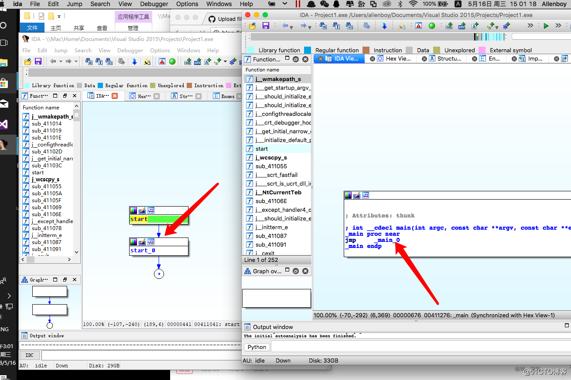Click CODE plus icon in Windows IDA toolbar
Screen dimensions: 571x380
[188, 61]
